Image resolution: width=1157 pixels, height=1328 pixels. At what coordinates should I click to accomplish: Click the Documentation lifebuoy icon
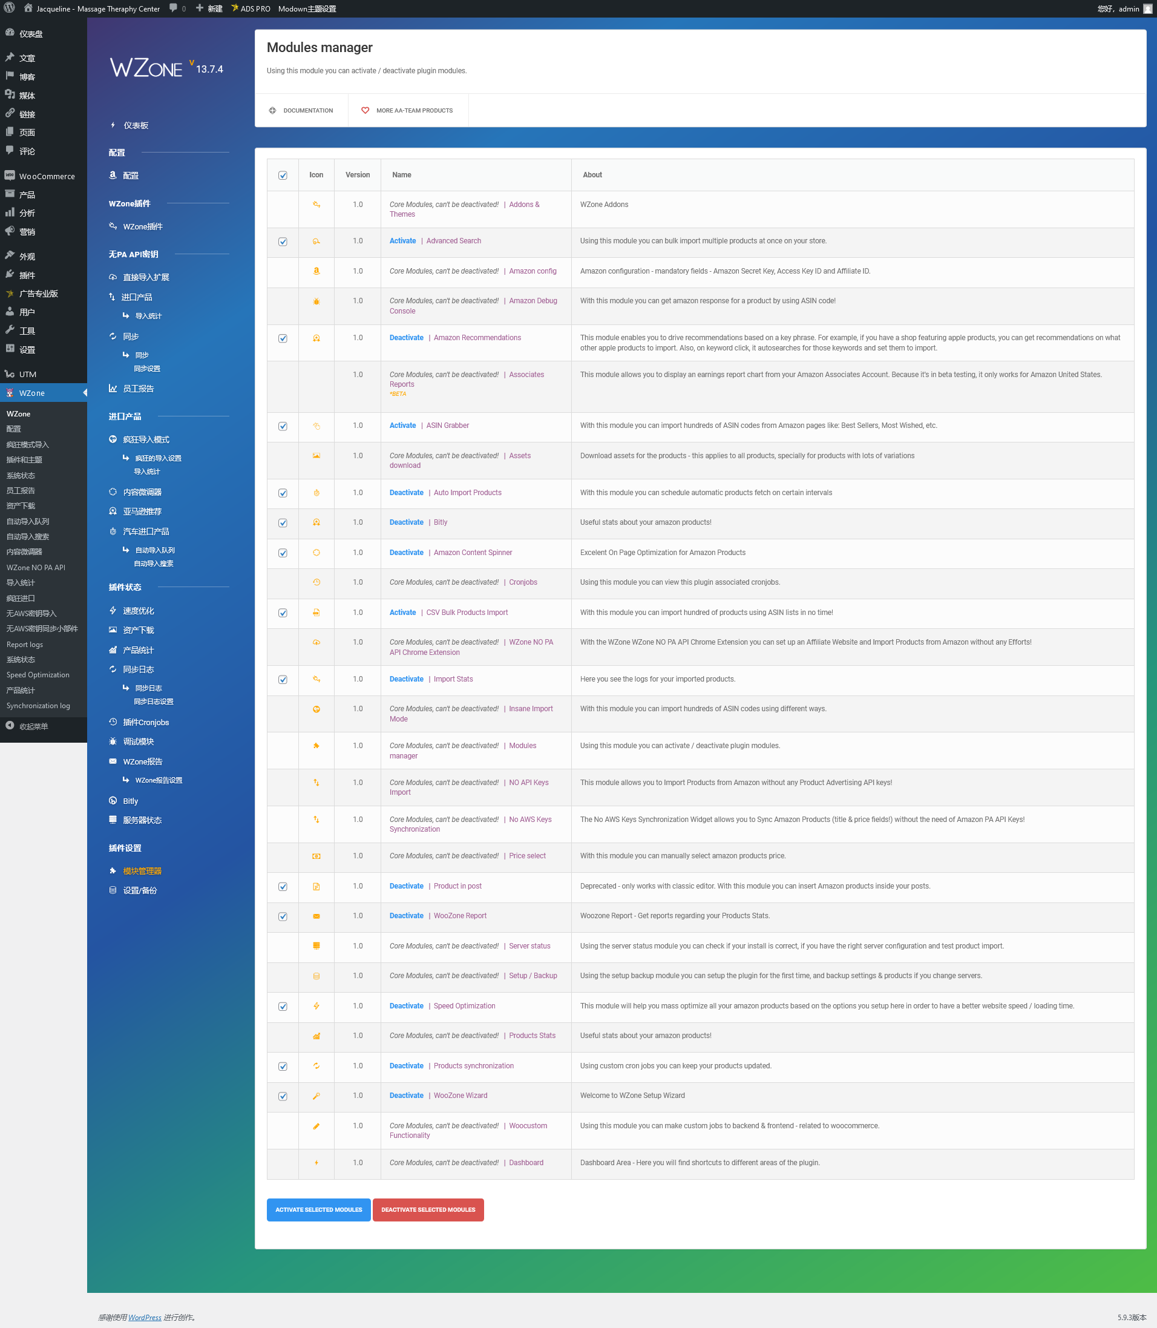coord(272,110)
